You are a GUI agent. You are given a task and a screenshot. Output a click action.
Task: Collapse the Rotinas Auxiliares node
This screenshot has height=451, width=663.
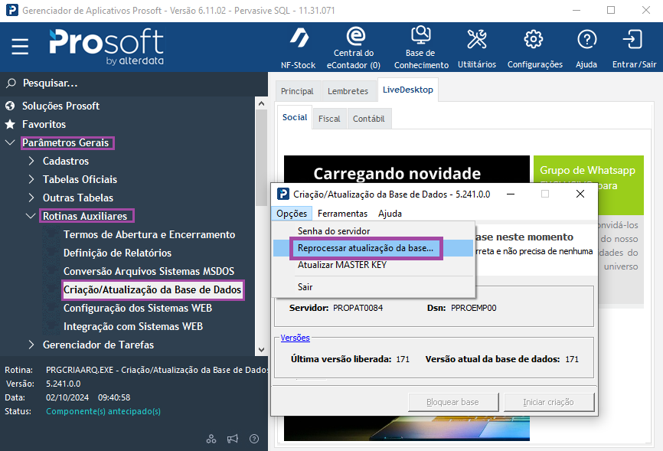coord(31,216)
